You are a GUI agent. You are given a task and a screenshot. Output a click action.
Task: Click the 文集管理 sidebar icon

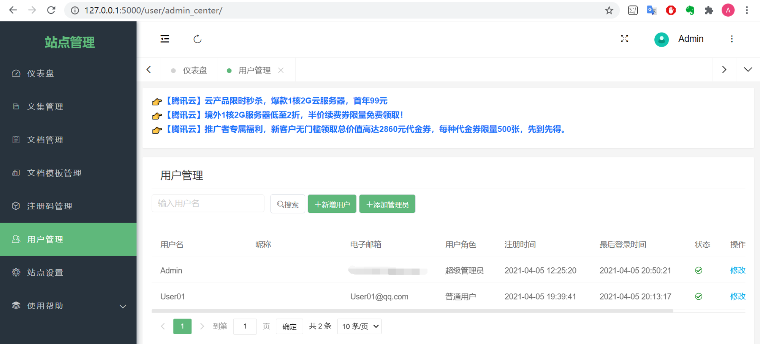pyautogui.click(x=16, y=107)
